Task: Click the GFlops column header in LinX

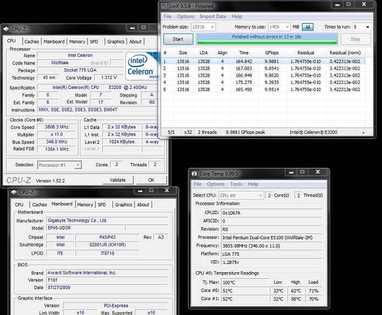Action: (x=272, y=53)
